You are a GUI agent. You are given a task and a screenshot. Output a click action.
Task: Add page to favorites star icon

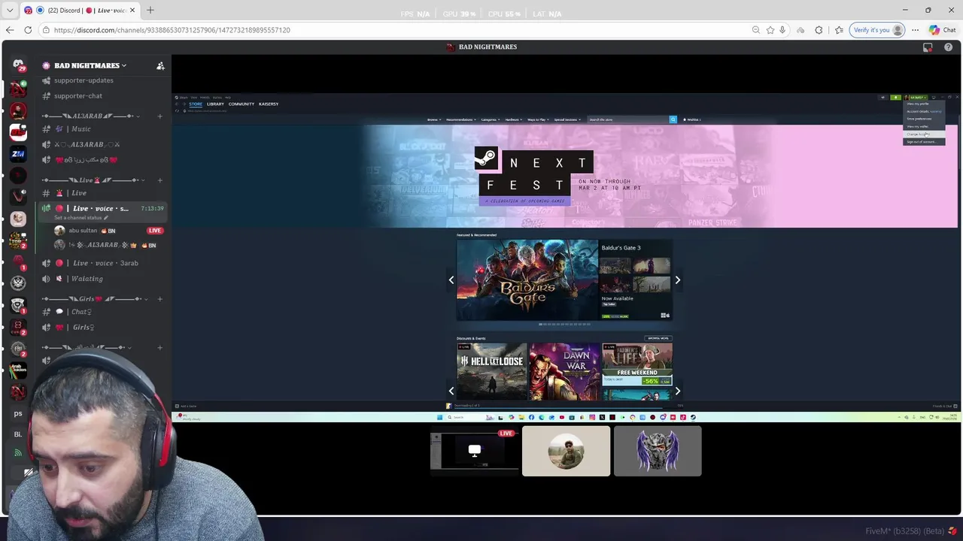[x=770, y=30]
